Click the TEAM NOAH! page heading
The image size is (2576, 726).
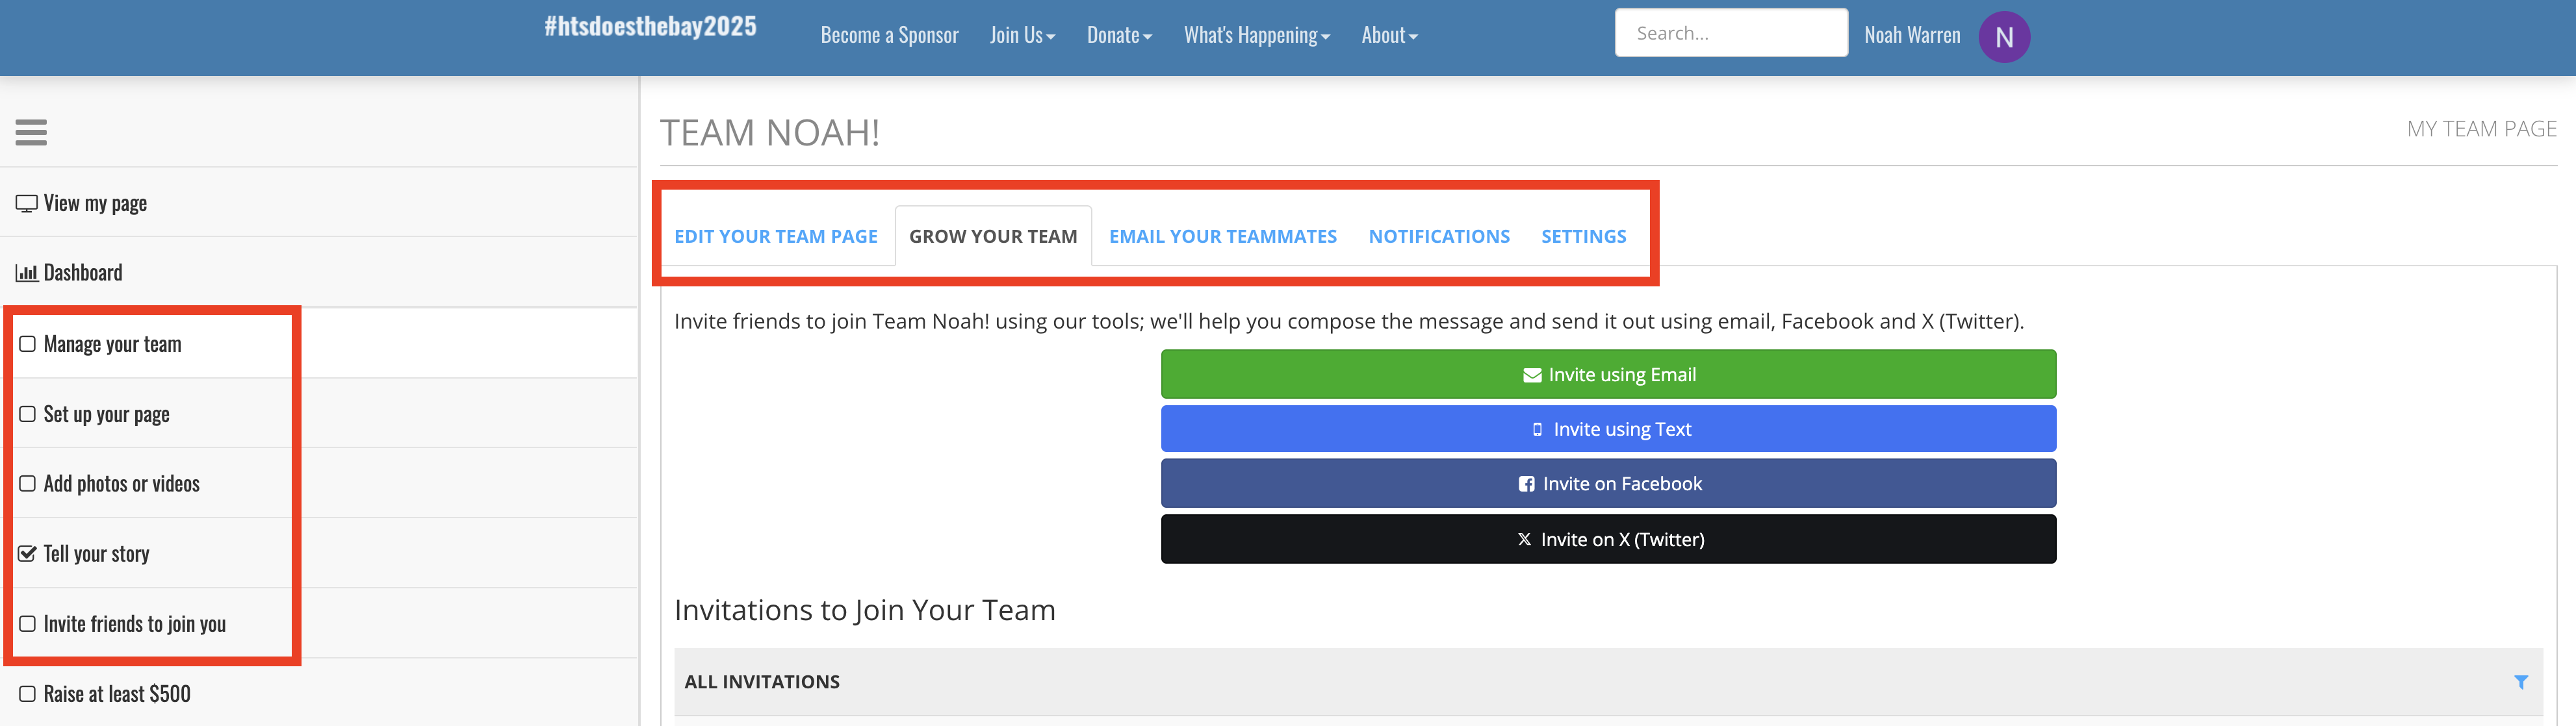tap(770, 132)
